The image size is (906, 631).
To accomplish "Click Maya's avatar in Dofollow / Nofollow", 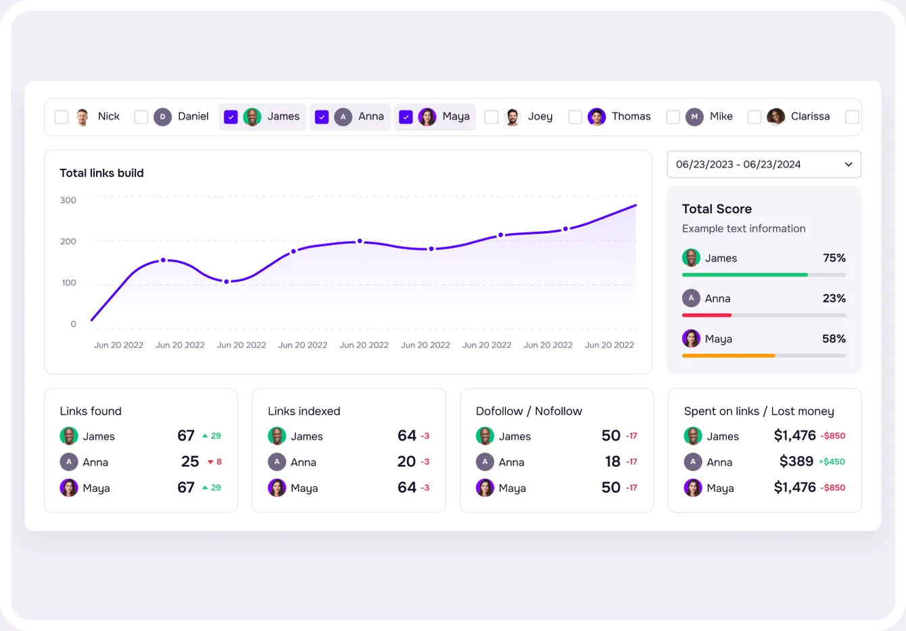I will tap(485, 488).
